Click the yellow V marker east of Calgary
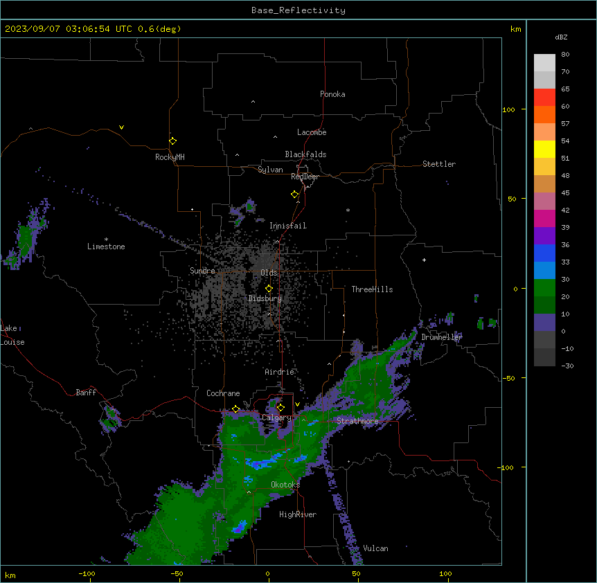597x583 pixels. coord(297,404)
